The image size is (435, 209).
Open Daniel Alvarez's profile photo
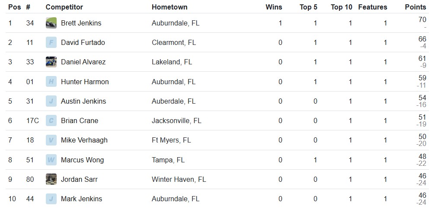point(51,62)
